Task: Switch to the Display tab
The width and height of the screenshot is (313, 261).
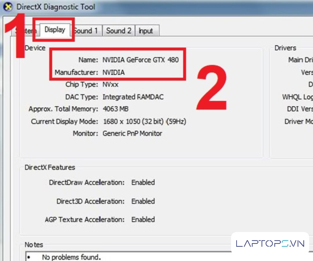Action: pyautogui.click(x=55, y=30)
